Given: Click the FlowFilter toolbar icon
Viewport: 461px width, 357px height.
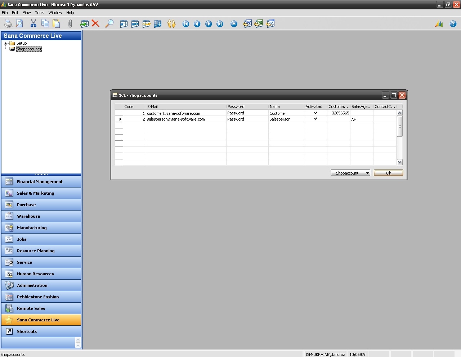Looking at the screenshot, I should click(146, 24).
